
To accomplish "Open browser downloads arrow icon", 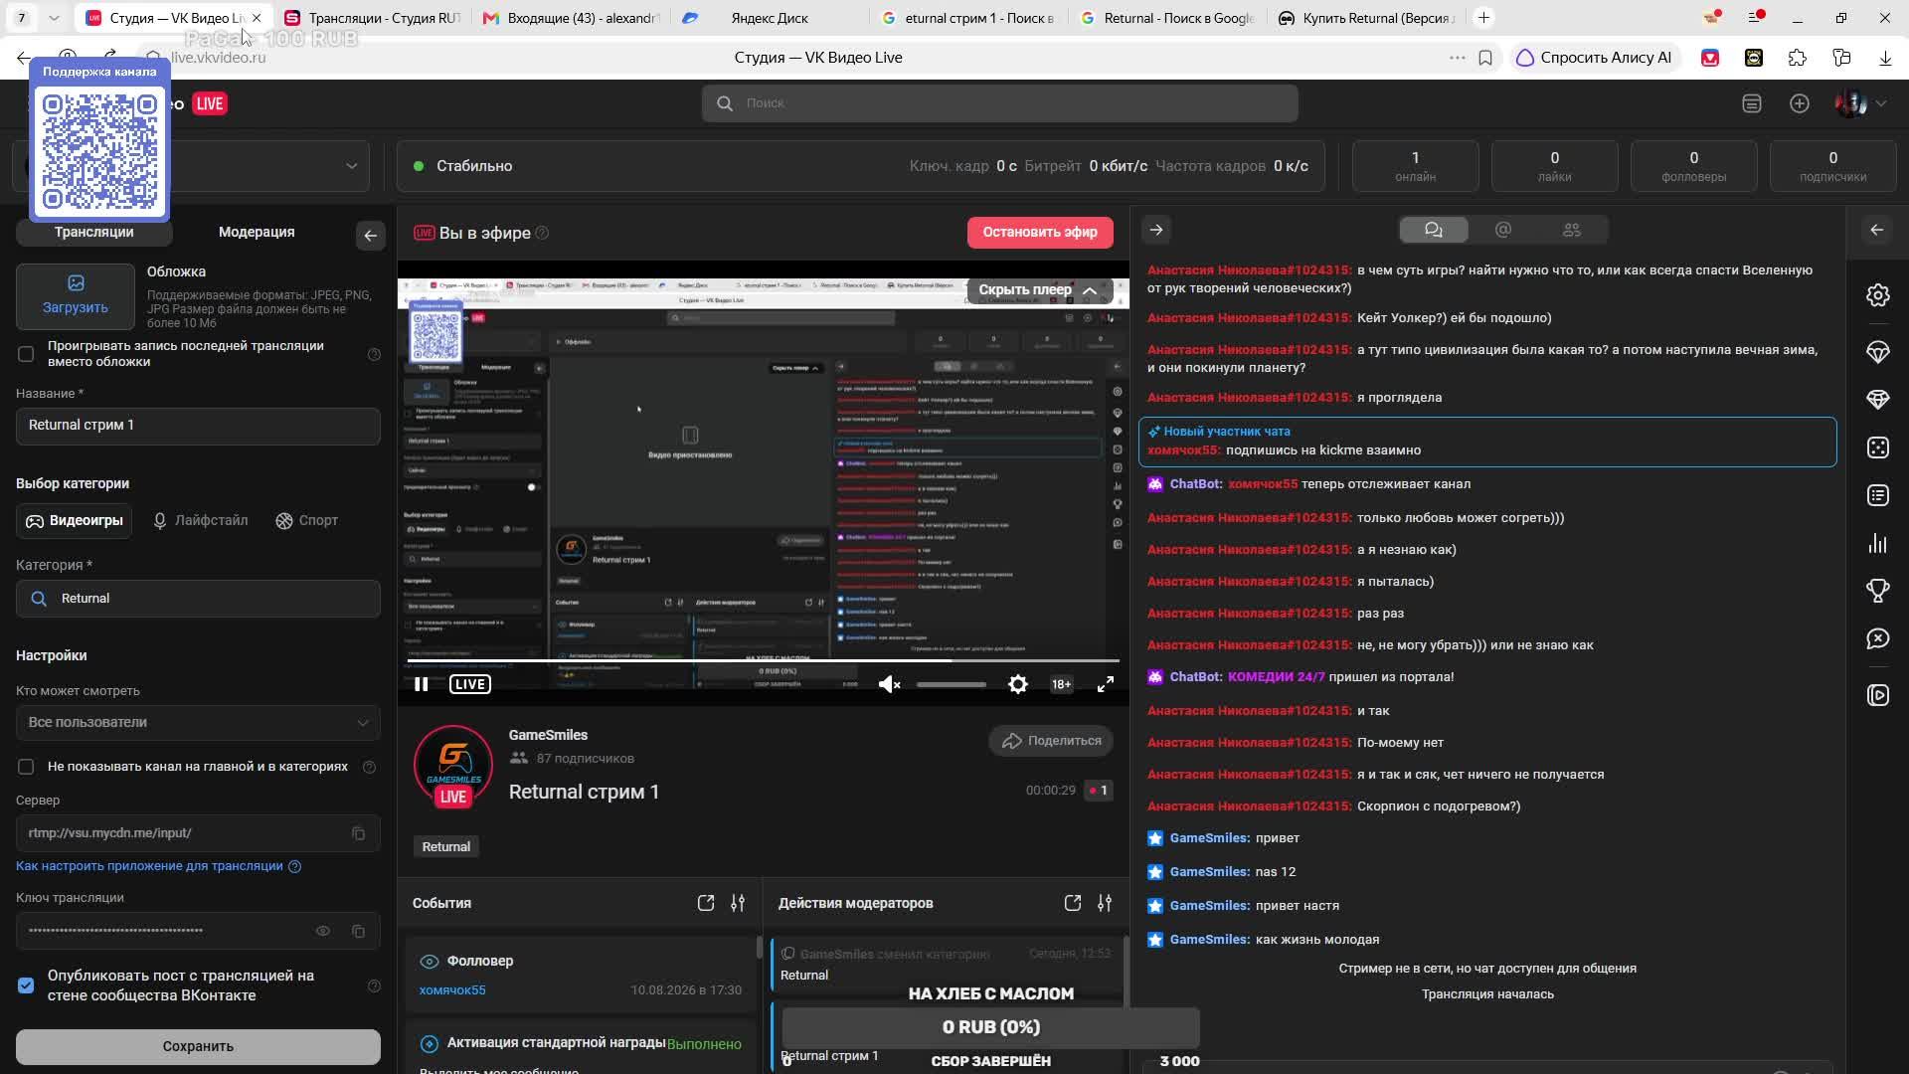I will (1885, 58).
